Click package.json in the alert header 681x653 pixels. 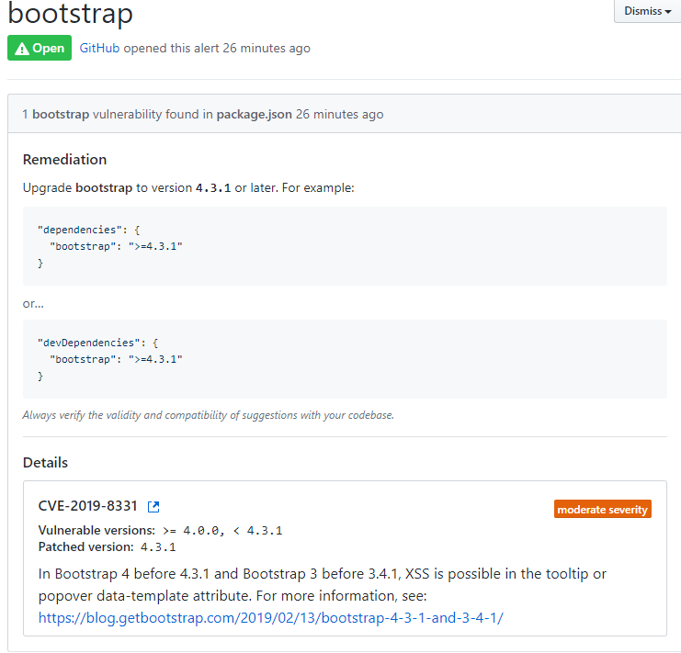[254, 114]
